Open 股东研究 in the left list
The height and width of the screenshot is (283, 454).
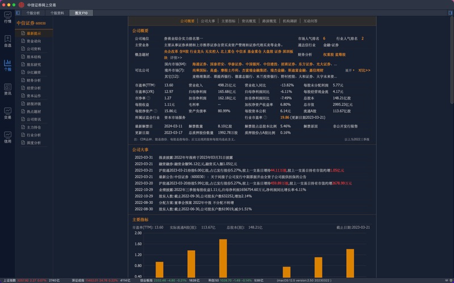tap(33, 65)
